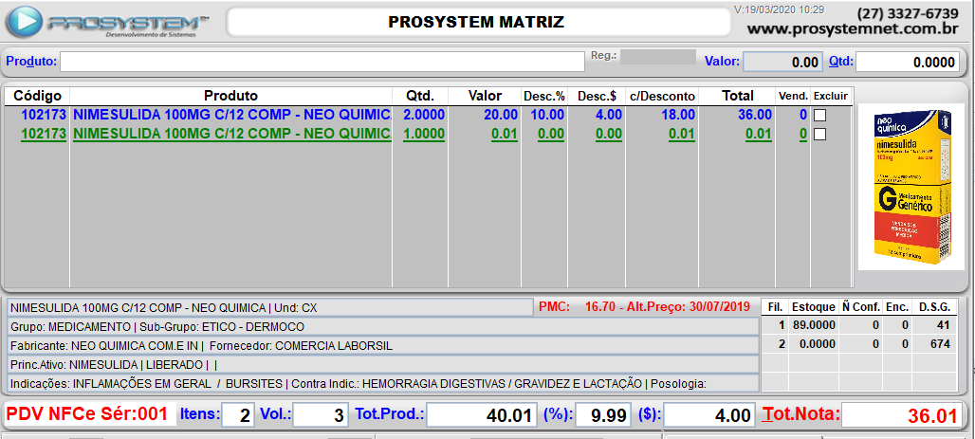Click the Estoque value 89.0000
Image resolution: width=975 pixels, height=439 pixels.
(814, 324)
